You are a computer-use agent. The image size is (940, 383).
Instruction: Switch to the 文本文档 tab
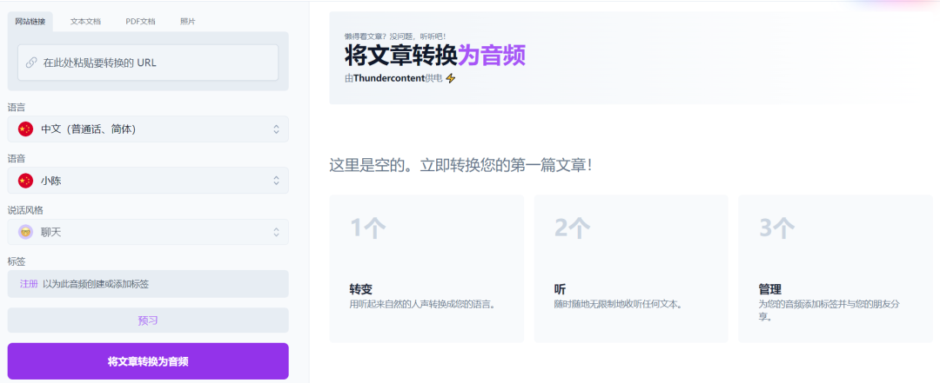pyautogui.click(x=85, y=21)
